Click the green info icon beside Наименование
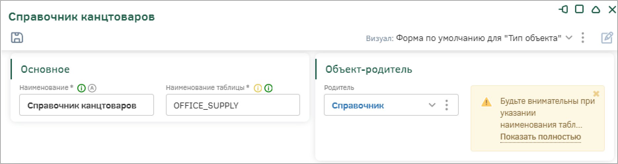618x164 pixels. pyautogui.click(x=81, y=88)
